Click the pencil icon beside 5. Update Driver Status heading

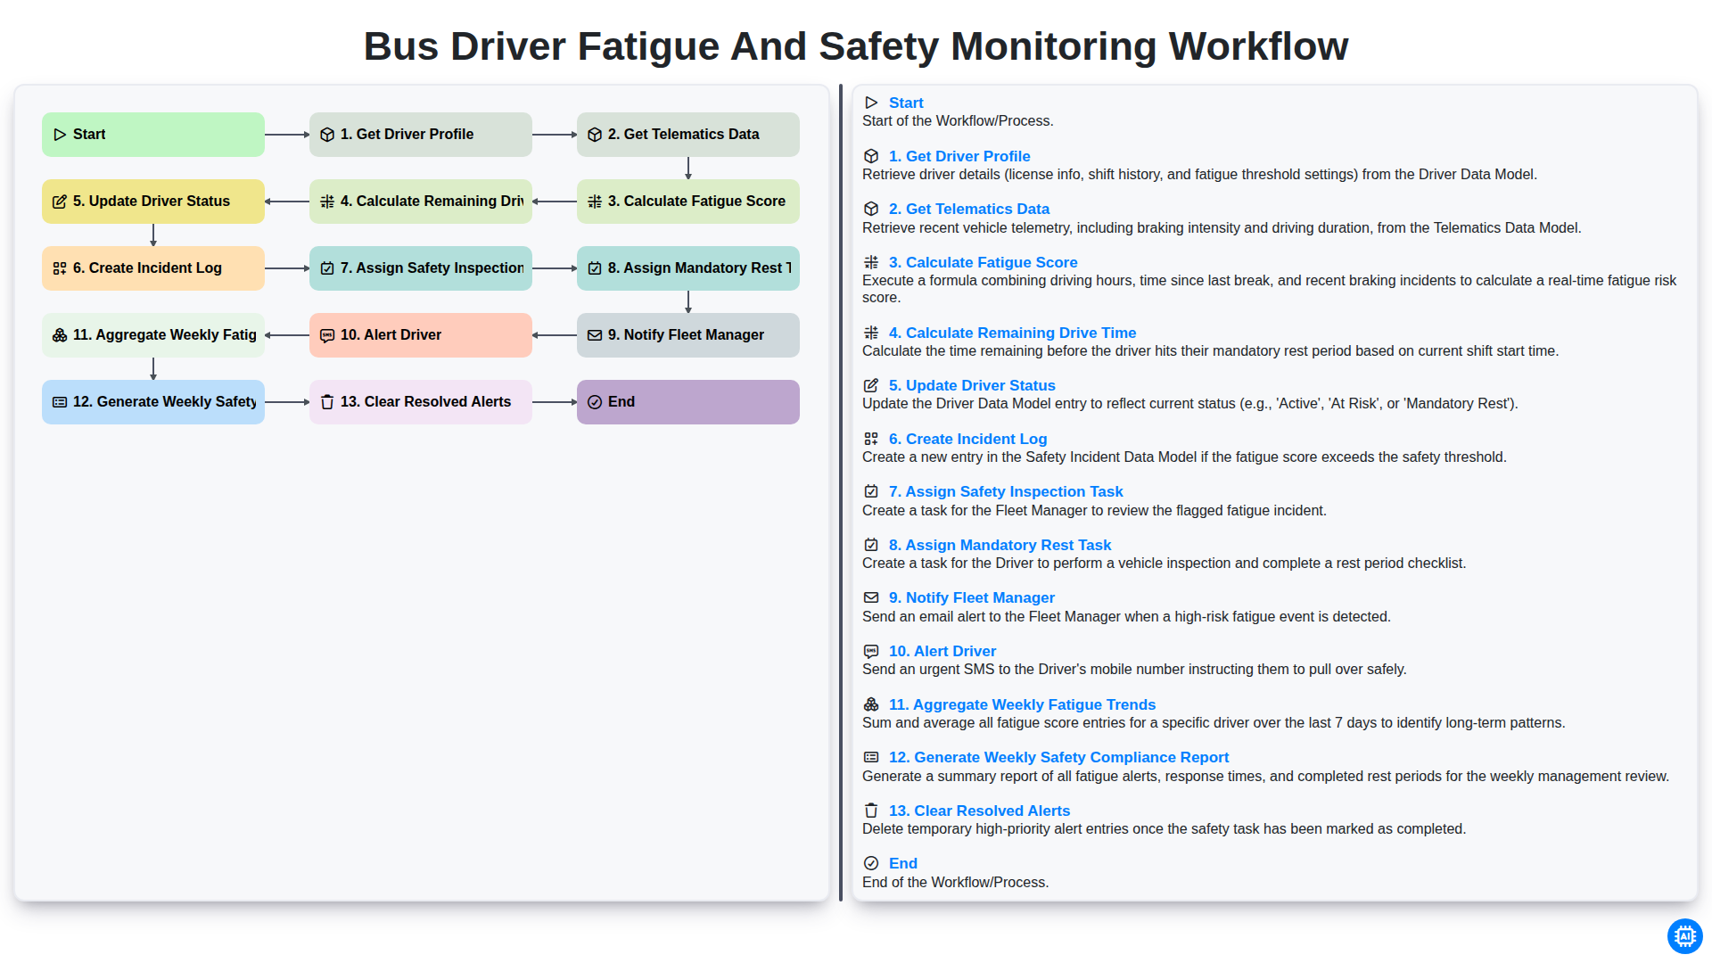pos(871,385)
